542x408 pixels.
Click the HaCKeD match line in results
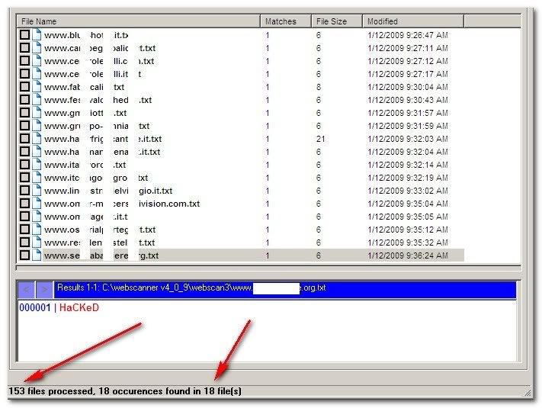coord(79,307)
